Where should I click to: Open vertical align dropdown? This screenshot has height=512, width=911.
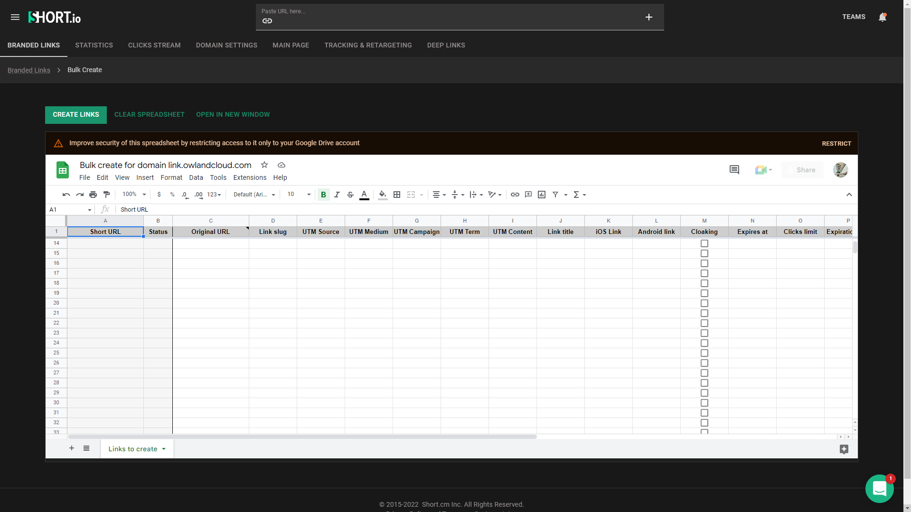tap(458, 195)
